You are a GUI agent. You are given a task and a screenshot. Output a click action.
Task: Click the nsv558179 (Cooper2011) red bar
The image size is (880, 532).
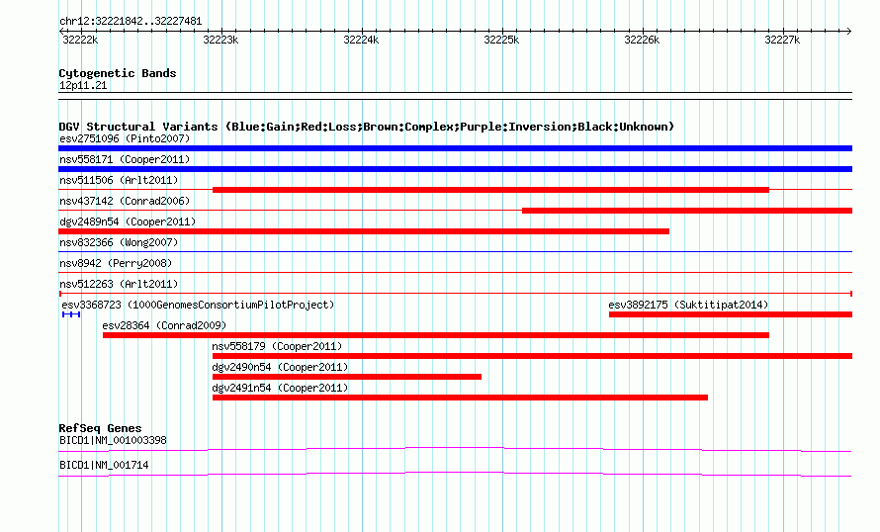point(532,356)
